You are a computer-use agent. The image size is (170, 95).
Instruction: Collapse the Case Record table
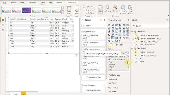132,48
